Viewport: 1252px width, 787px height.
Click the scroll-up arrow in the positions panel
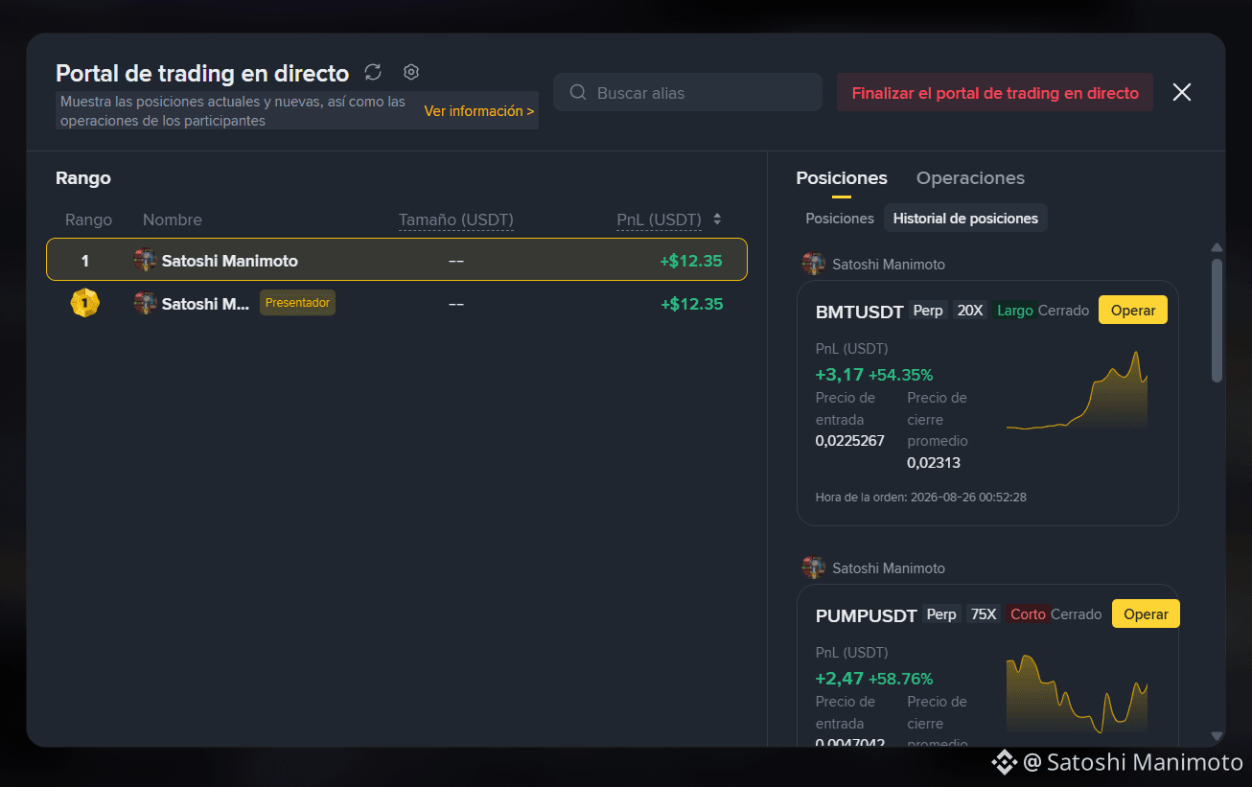click(1217, 247)
